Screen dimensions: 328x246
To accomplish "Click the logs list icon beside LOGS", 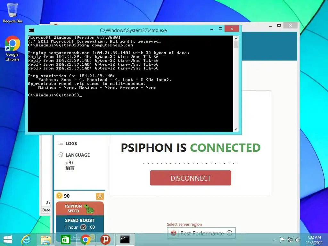I will tap(61, 143).
